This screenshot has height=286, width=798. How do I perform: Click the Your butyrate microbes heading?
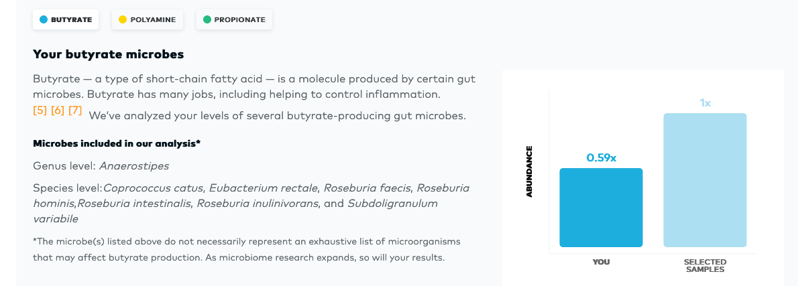(x=109, y=54)
